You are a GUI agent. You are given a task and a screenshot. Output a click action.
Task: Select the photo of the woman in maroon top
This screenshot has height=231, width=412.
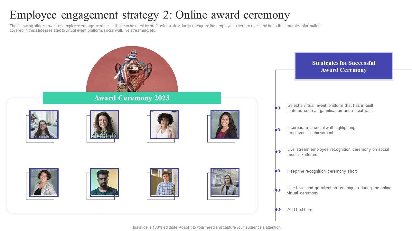point(225,125)
